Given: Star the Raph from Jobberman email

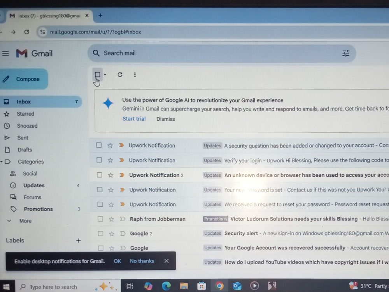Looking at the screenshot, I should [x=111, y=219].
